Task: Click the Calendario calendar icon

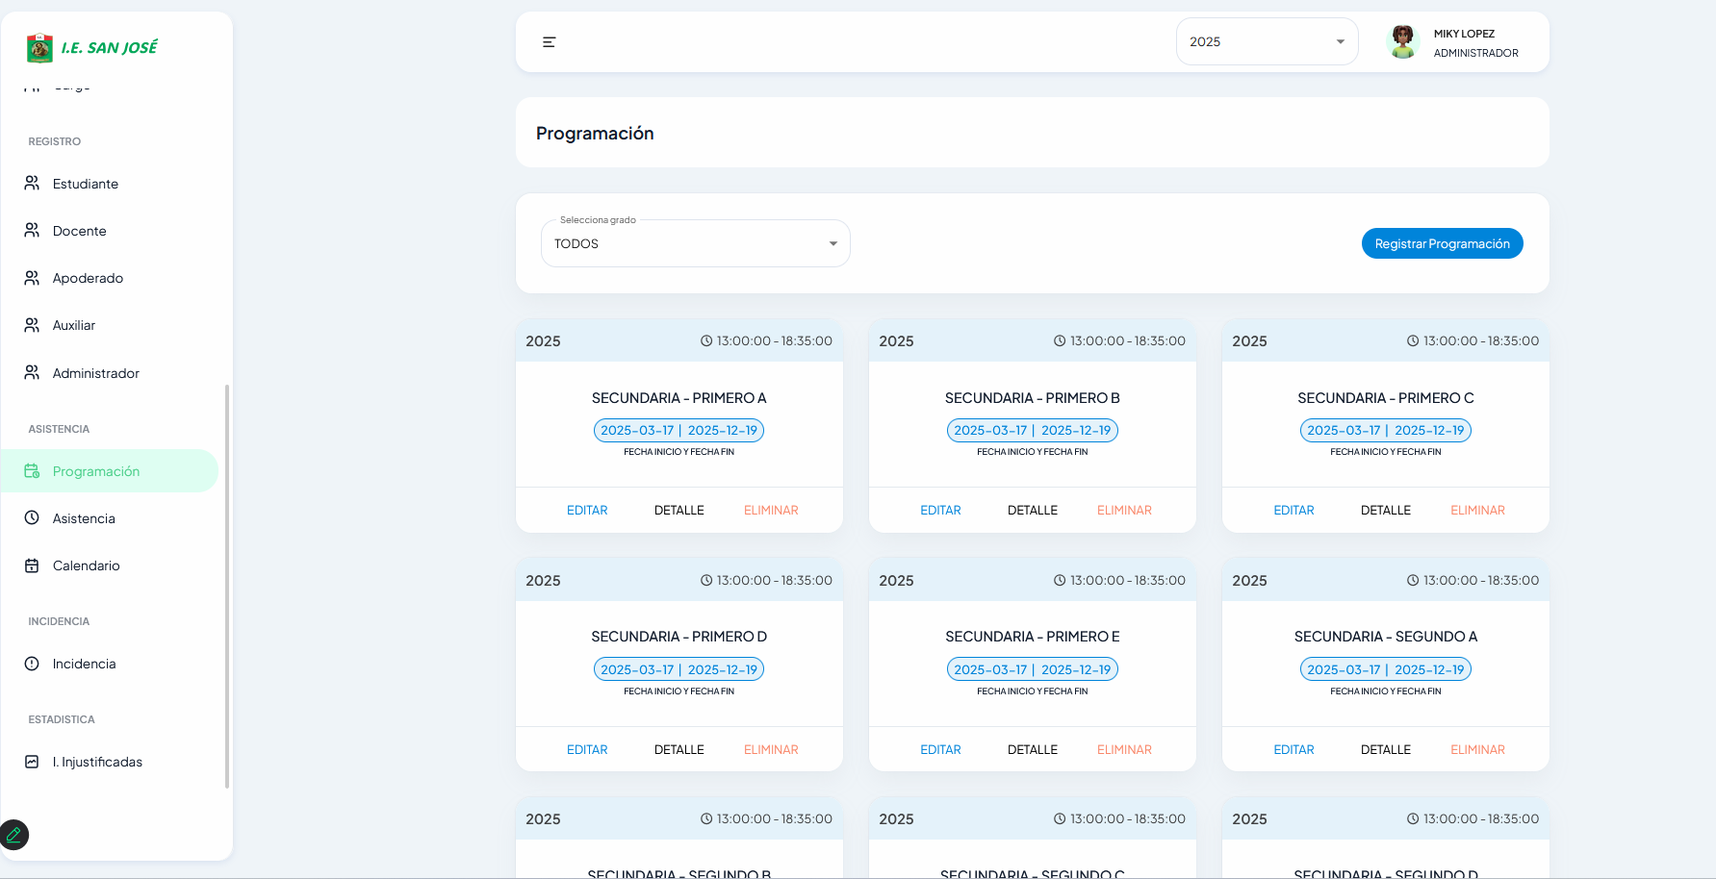Action: tap(32, 565)
